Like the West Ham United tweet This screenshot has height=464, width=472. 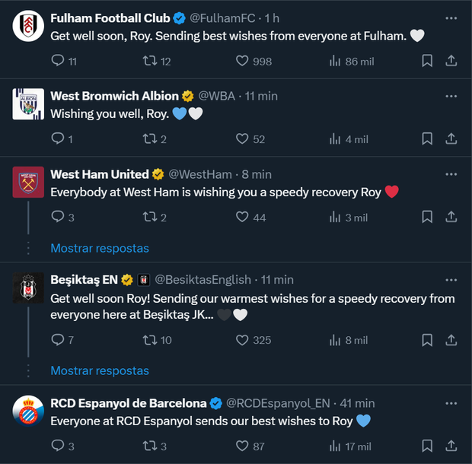tap(243, 218)
